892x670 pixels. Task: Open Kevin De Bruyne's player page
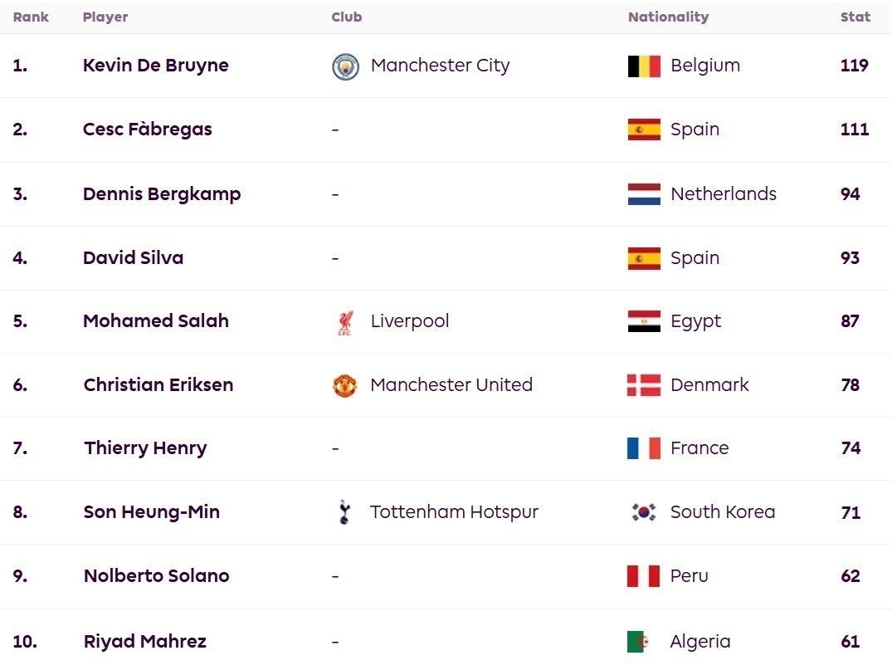(x=156, y=66)
